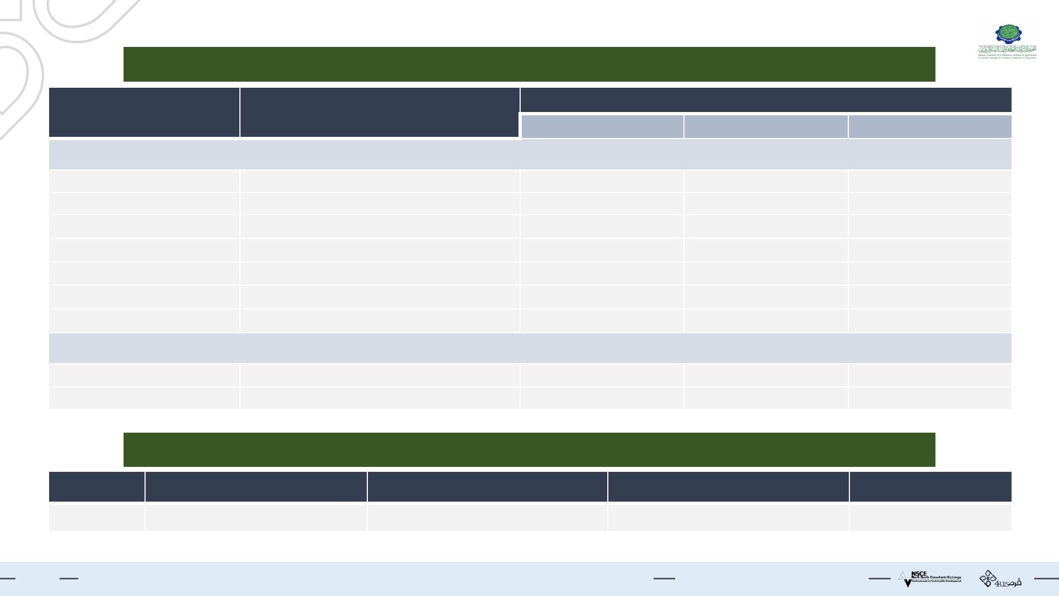Click the narrow first header cell of bottom table
The width and height of the screenshot is (1059, 596).
(x=97, y=487)
